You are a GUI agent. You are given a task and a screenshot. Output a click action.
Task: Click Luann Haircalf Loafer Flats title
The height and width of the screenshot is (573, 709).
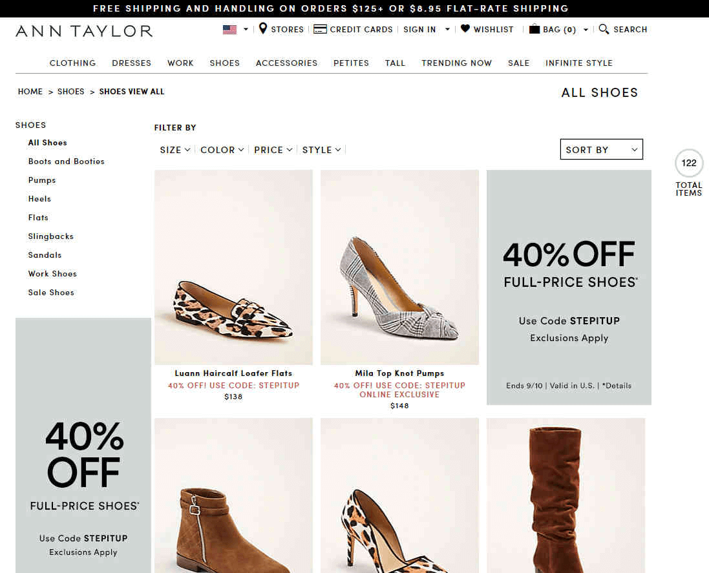[x=233, y=373]
